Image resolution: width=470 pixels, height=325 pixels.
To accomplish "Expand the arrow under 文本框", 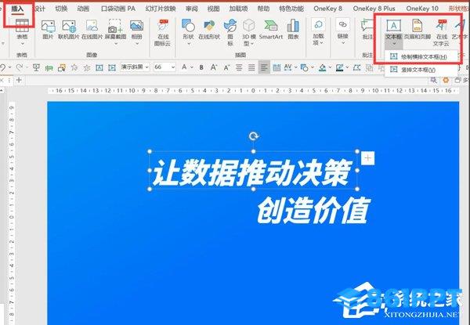I will pyautogui.click(x=394, y=45).
